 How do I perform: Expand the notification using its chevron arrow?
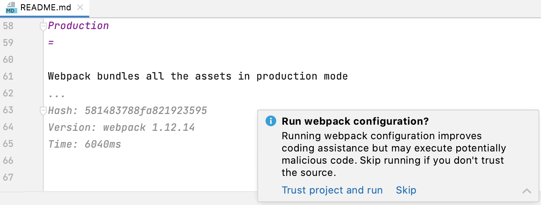(527, 190)
